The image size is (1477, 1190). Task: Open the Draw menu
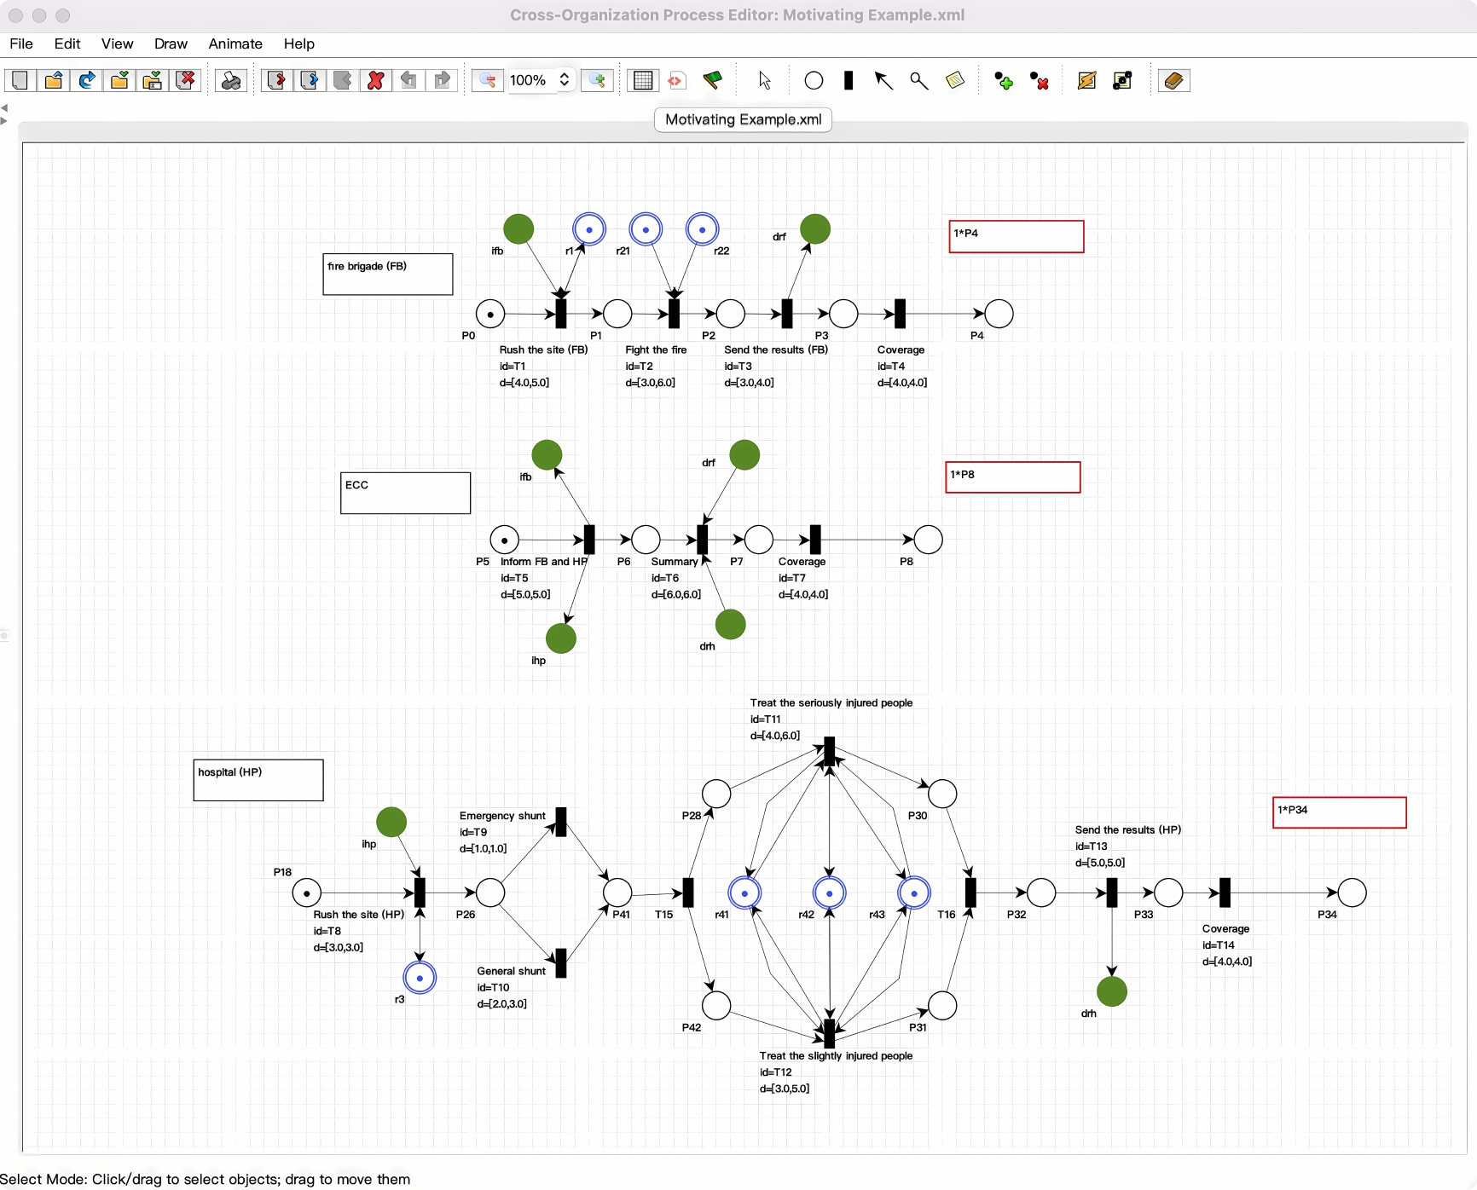(x=171, y=43)
